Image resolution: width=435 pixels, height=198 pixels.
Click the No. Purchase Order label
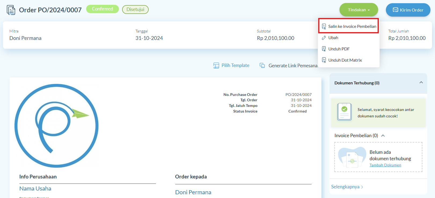tap(240, 95)
